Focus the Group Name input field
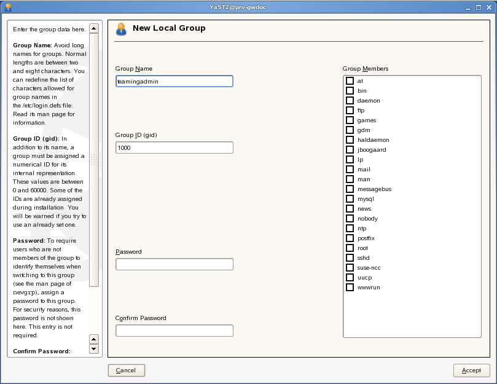The width and height of the screenshot is (497, 384). pos(174,81)
